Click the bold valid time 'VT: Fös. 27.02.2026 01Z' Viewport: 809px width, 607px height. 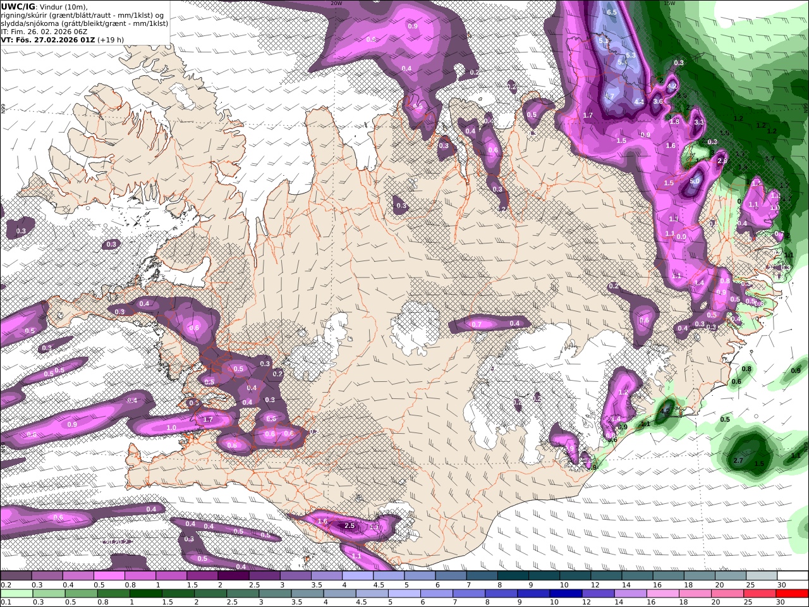coord(47,39)
